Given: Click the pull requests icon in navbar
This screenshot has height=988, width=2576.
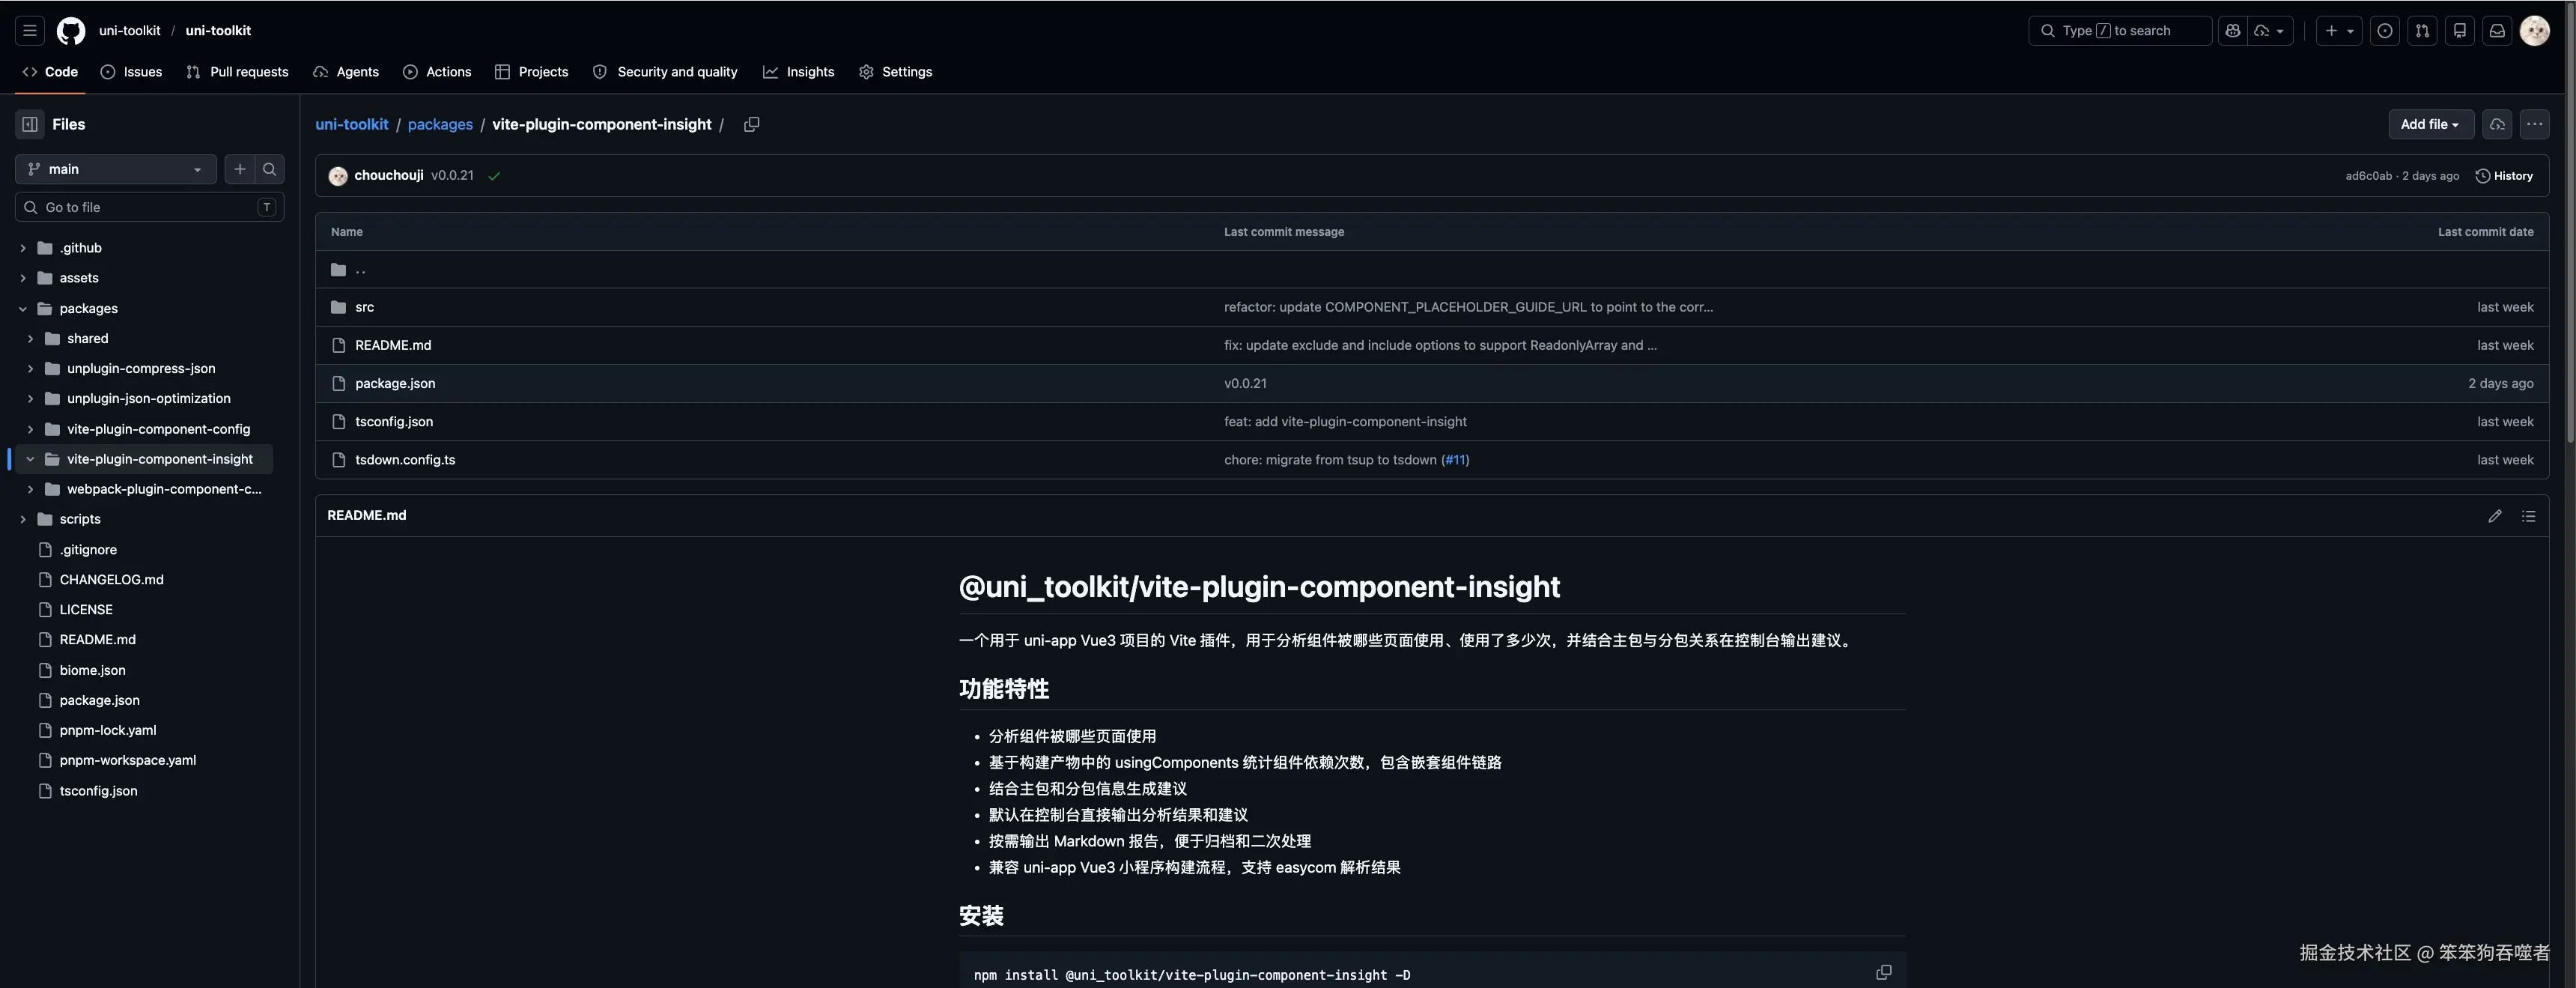Looking at the screenshot, I should pos(2423,30).
